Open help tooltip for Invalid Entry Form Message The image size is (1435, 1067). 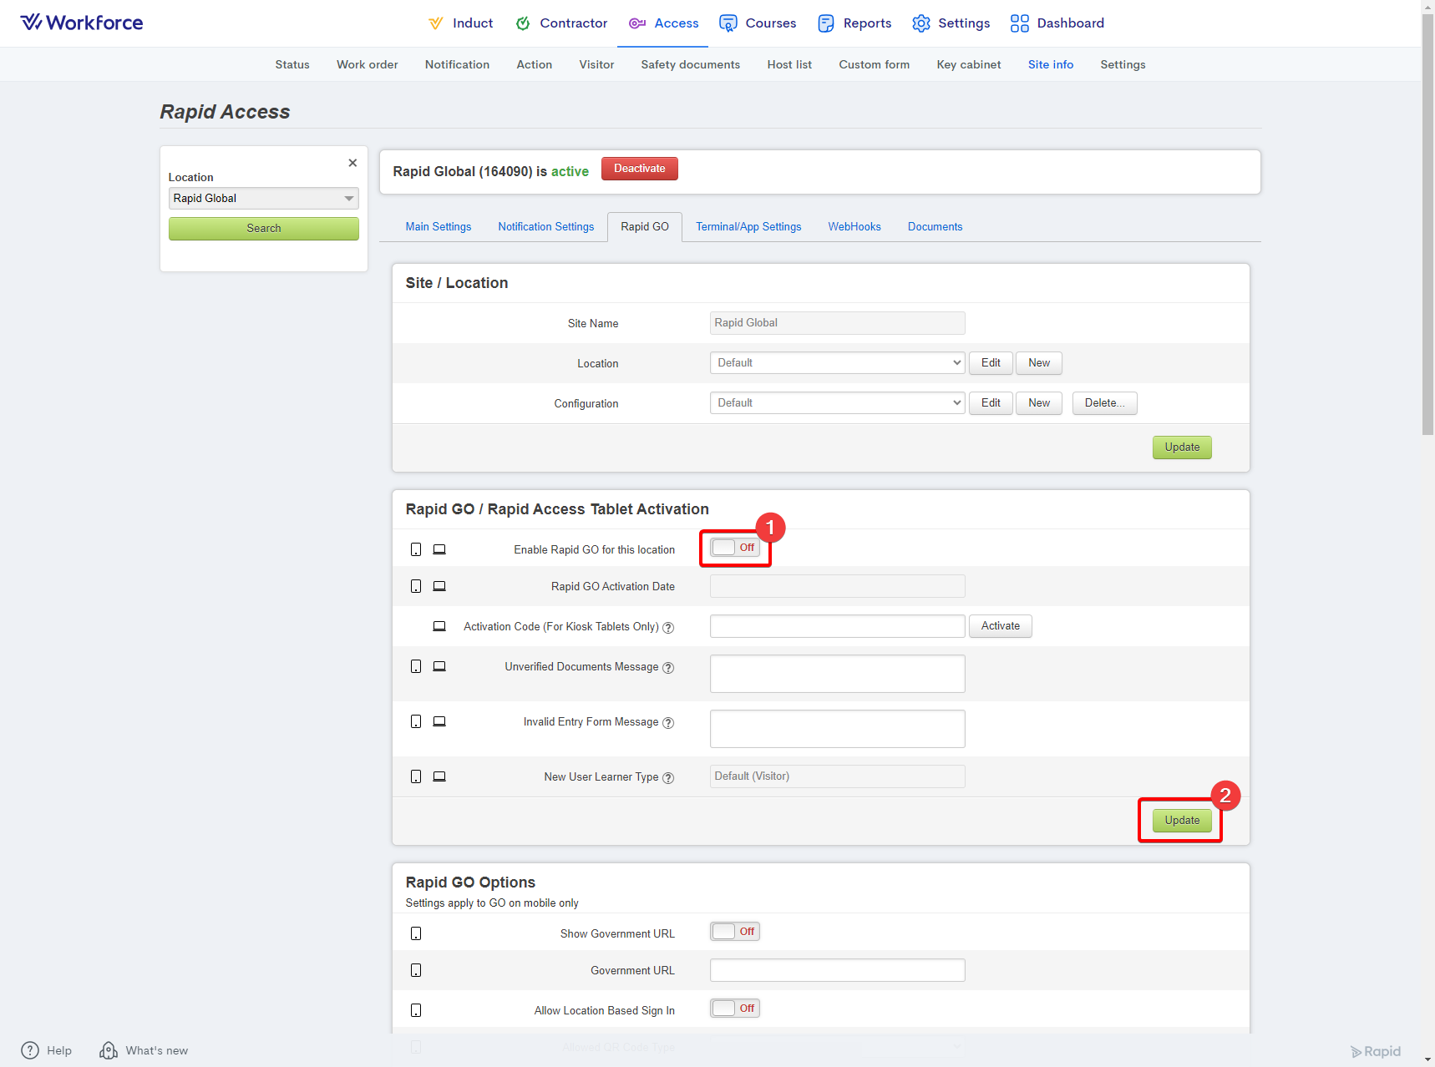[x=668, y=723]
